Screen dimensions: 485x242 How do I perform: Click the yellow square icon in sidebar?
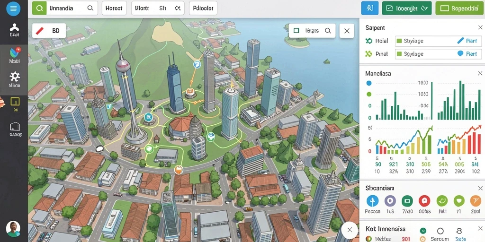pos(15,102)
